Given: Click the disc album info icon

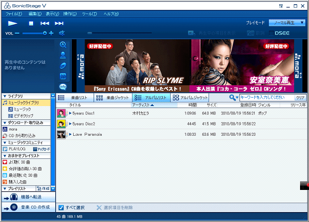Looking at the screenshot, I should point(63,66).
